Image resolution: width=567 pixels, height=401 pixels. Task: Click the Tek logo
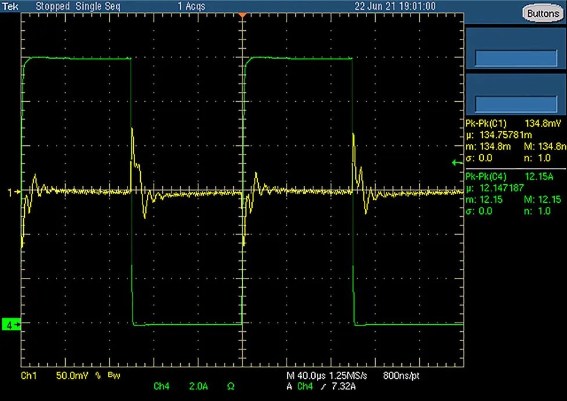click(10, 6)
